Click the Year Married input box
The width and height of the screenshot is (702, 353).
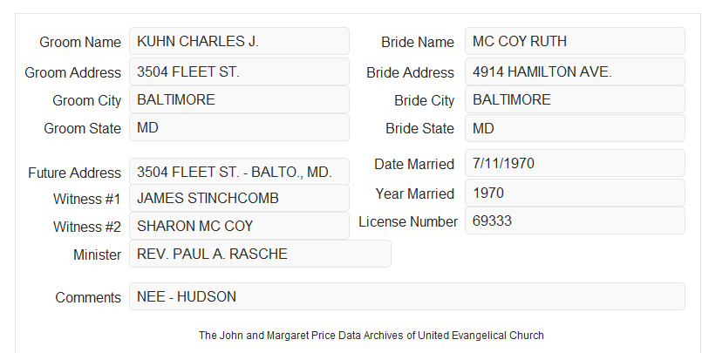point(575,193)
